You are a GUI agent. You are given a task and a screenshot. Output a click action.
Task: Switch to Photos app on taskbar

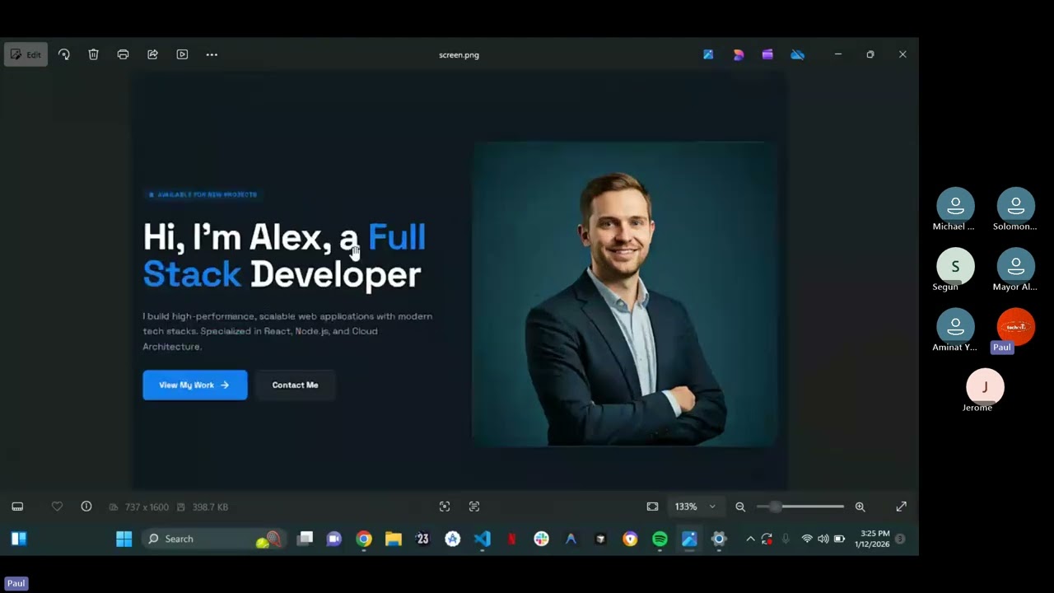pos(689,539)
